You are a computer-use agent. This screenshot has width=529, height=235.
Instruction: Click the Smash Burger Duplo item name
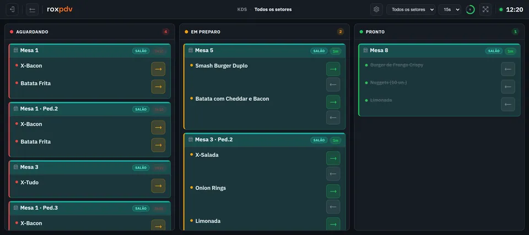pos(222,65)
